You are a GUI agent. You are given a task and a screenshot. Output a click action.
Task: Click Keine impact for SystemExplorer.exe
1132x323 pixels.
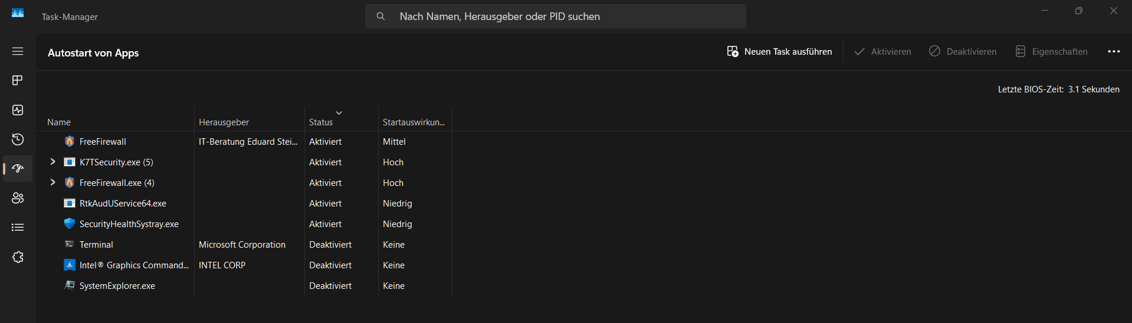393,286
